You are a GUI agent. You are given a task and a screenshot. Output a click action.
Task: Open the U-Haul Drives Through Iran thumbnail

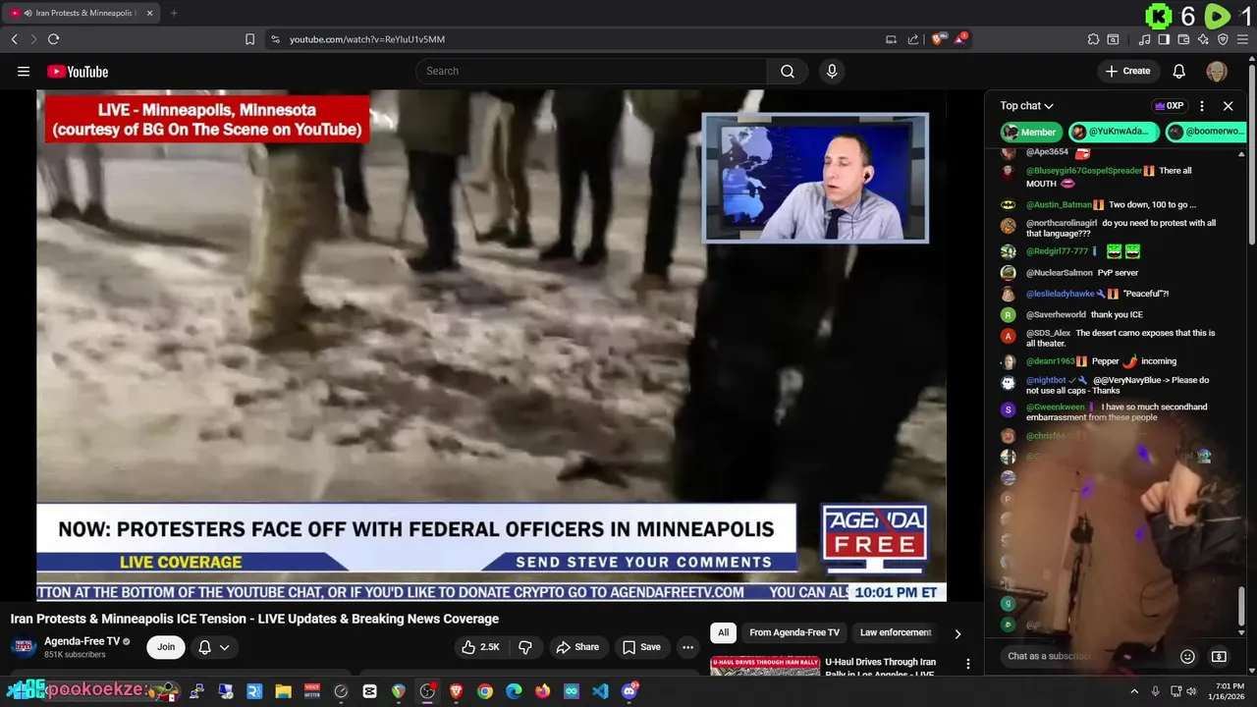(x=765, y=667)
